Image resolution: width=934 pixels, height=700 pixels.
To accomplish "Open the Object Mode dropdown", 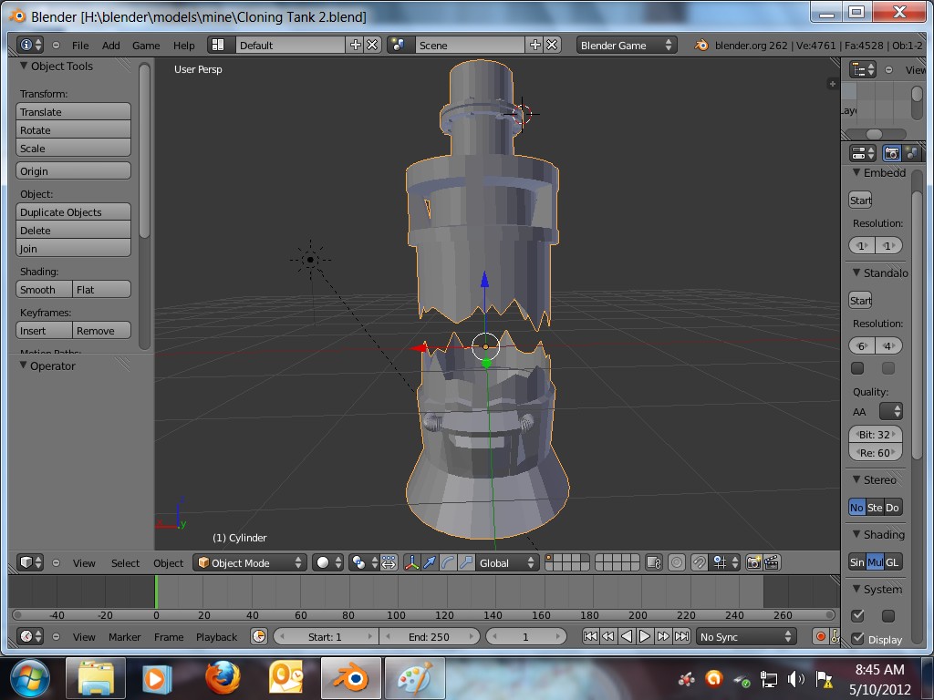I will [x=248, y=562].
